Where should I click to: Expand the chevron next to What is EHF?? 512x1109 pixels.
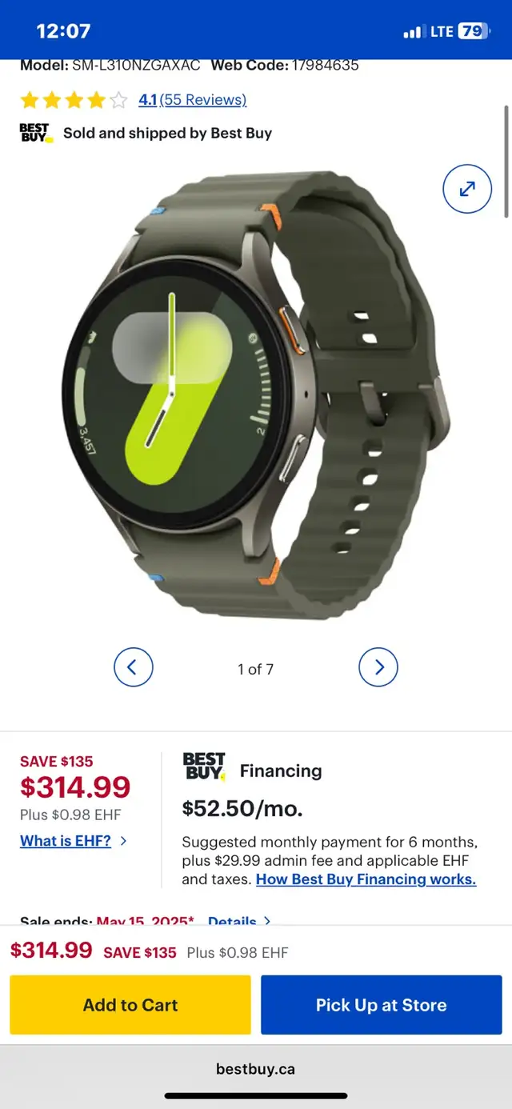point(123,841)
